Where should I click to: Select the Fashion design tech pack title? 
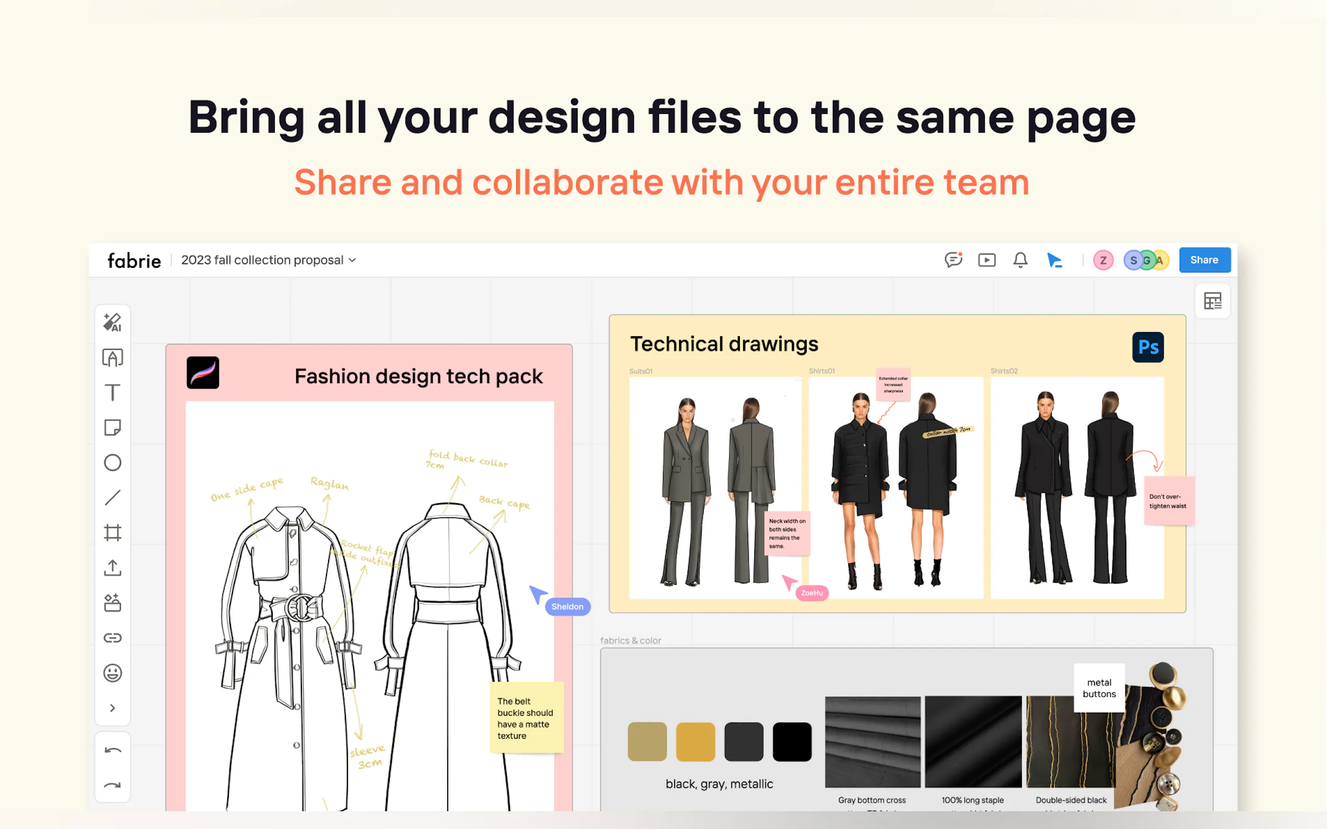point(418,377)
